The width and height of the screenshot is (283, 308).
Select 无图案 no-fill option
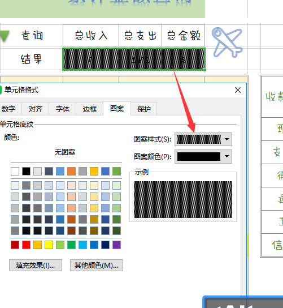coord(65,152)
